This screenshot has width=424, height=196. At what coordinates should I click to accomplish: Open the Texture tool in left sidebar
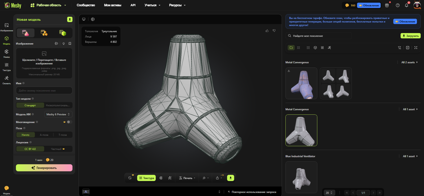coord(6,66)
